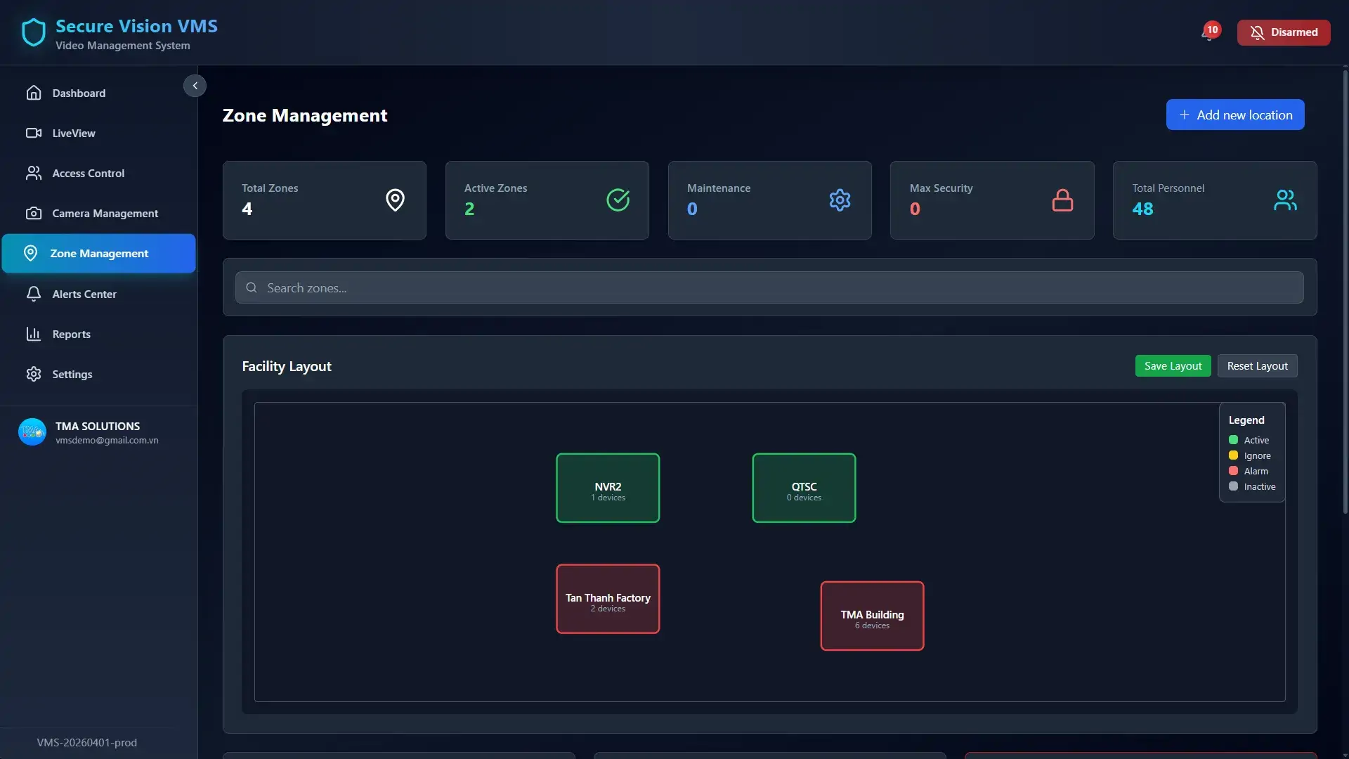Focus the Search zones input field
Screen dimensions: 1349x759
[x=769, y=287]
